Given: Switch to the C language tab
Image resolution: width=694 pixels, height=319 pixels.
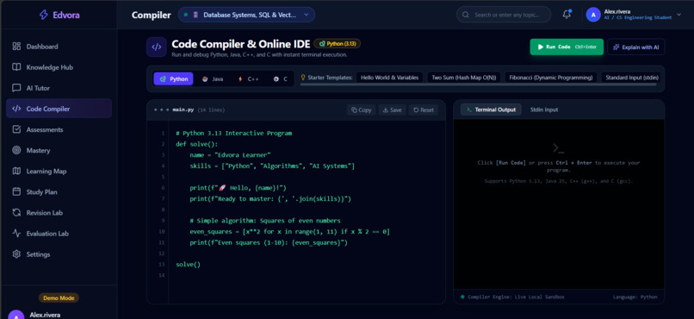Looking at the screenshot, I should tap(280, 78).
